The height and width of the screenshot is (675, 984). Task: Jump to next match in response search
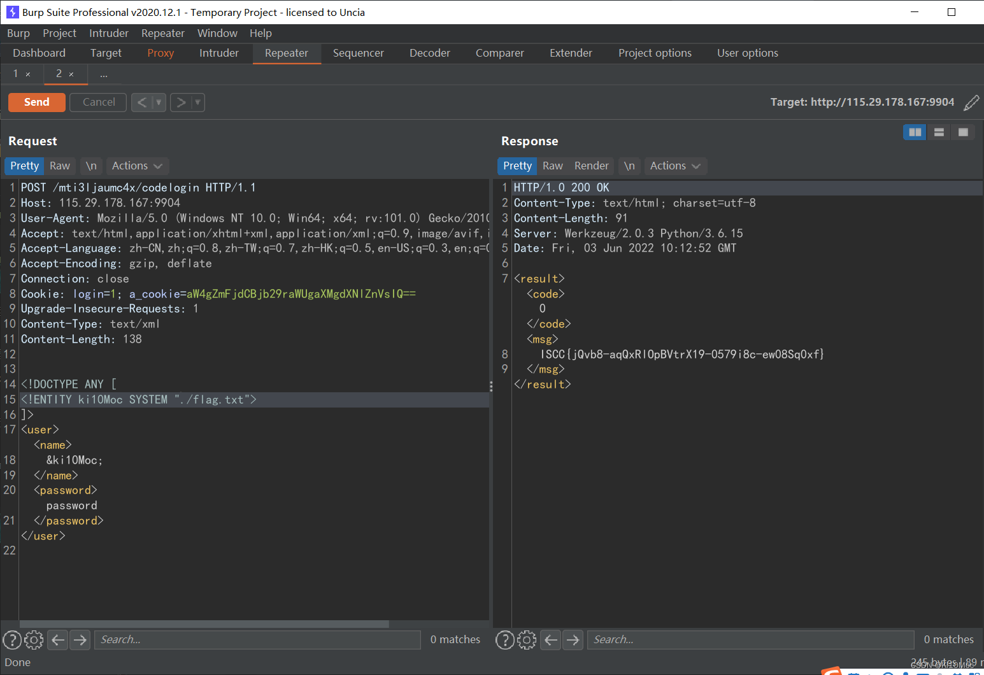click(x=573, y=639)
